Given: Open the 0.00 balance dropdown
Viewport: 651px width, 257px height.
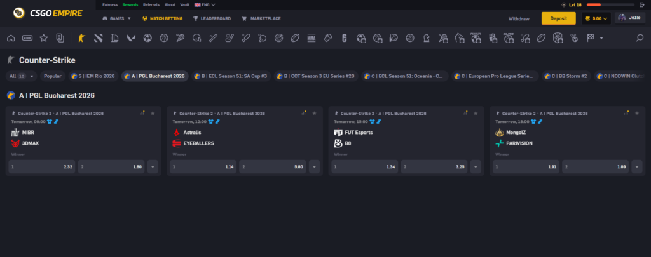Looking at the screenshot, I should coord(596,18).
